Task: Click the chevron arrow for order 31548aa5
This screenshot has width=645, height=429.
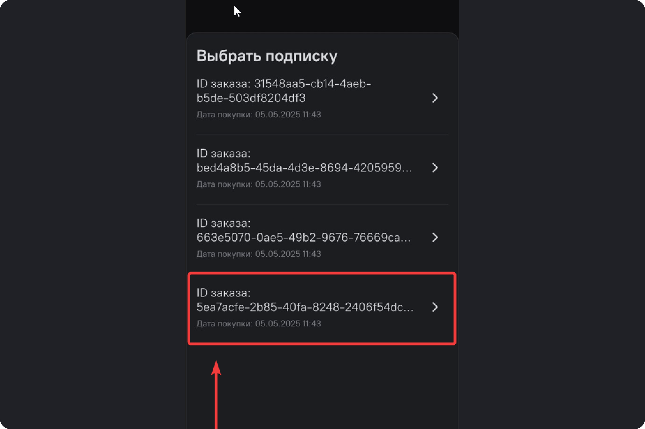Action: click(435, 98)
